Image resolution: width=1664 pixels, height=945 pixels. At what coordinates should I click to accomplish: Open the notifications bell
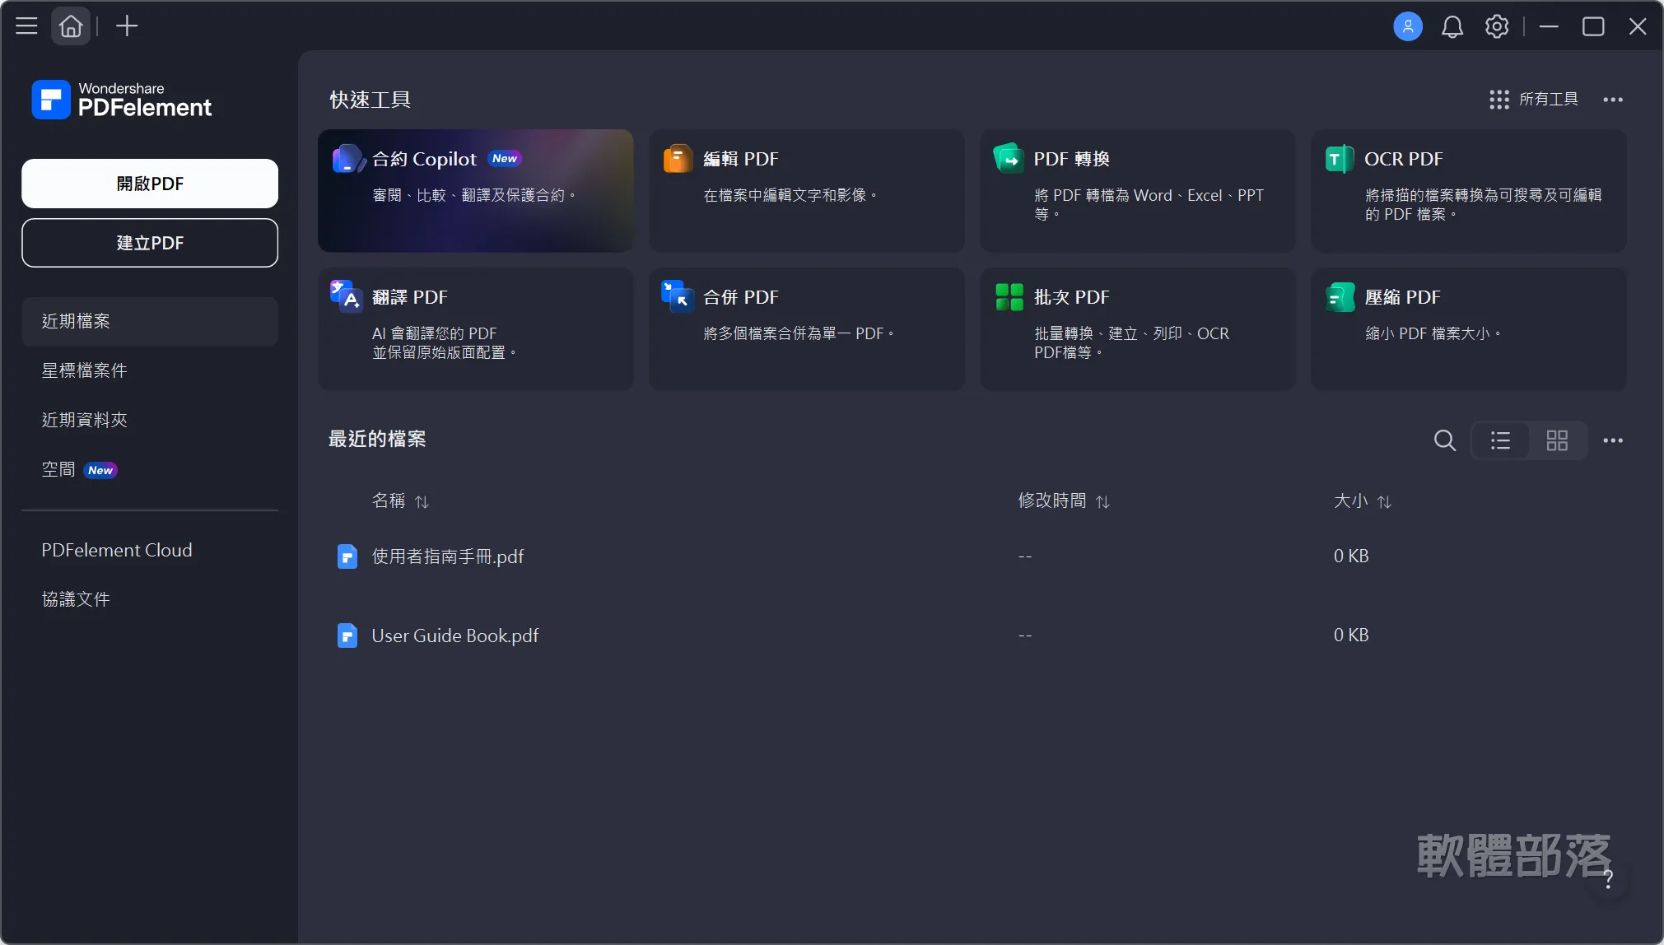click(x=1452, y=27)
